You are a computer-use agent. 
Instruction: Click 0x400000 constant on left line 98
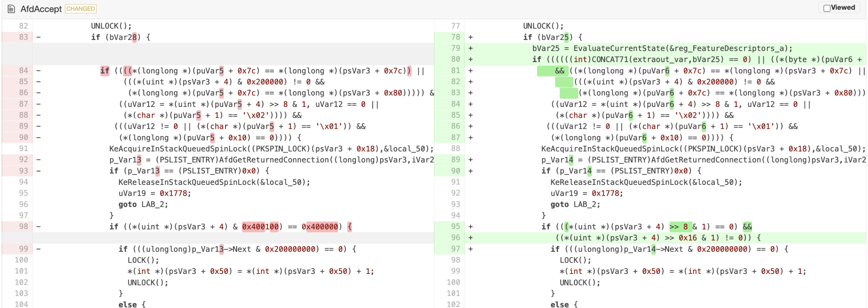point(320,227)
